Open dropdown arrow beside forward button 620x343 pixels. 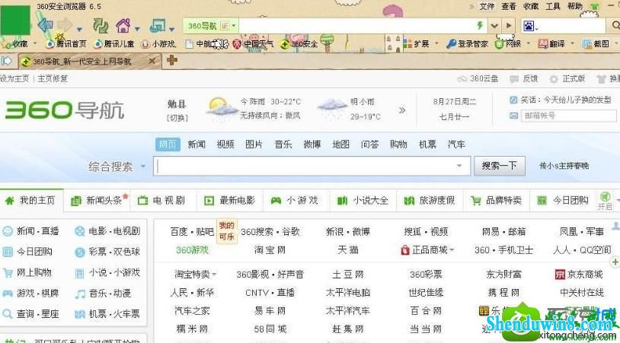[79, 29]
